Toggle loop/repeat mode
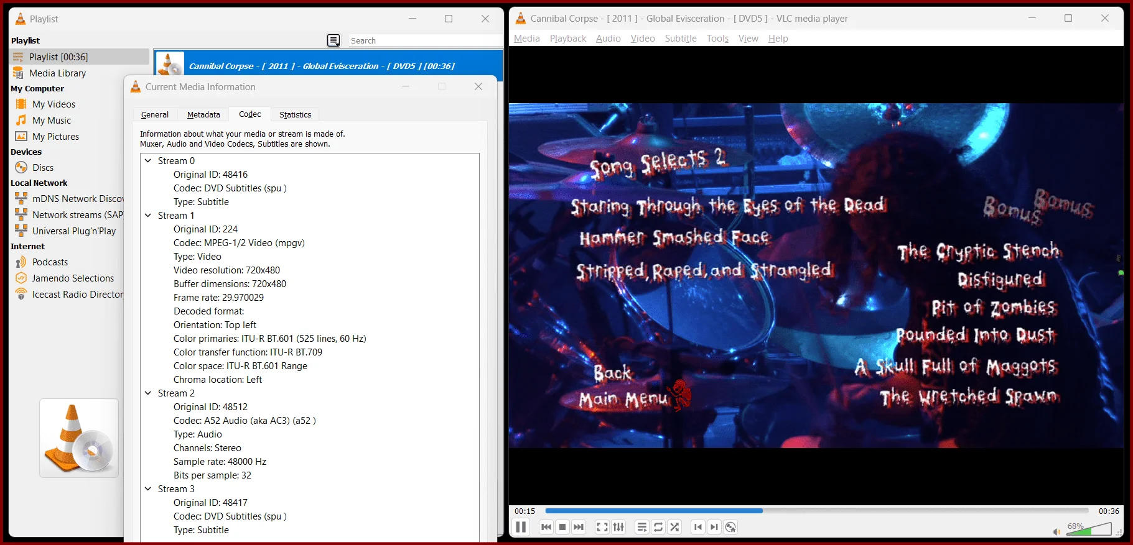1133x545 pixels. click(658, 527)
